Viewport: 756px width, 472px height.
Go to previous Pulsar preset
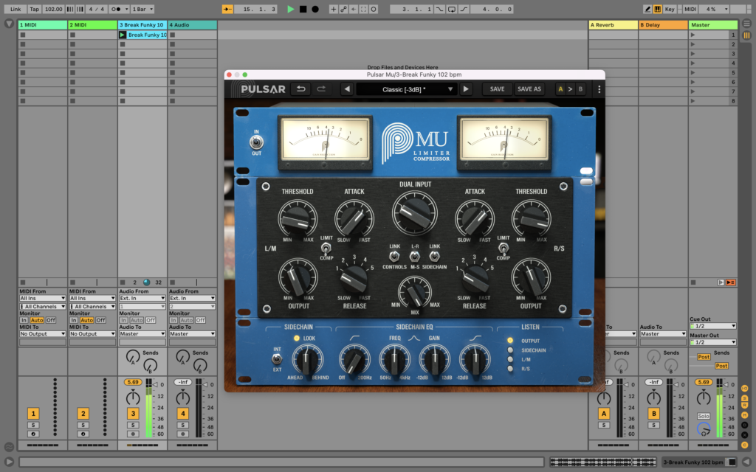[347, 89]
